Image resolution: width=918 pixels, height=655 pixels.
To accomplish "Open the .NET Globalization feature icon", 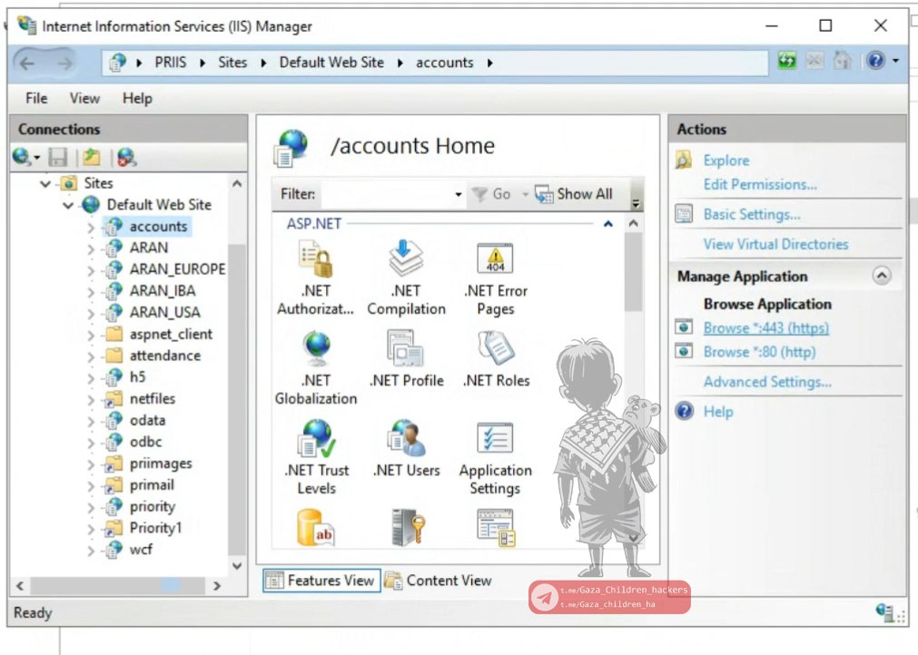I will (x=316, y=351).
